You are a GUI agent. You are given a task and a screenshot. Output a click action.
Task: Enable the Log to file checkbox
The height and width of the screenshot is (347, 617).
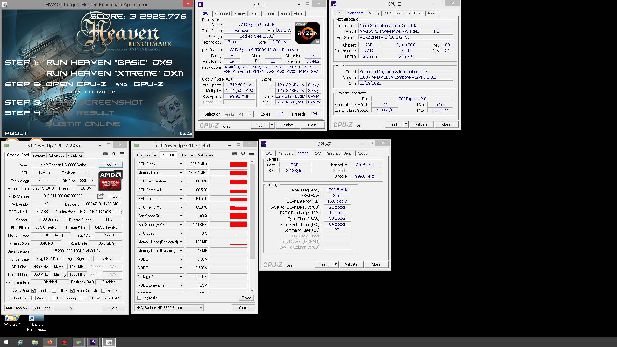click(139, 298)
